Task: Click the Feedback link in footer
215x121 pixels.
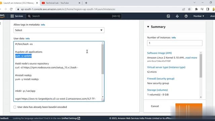Action: click(x=4, y=118)
